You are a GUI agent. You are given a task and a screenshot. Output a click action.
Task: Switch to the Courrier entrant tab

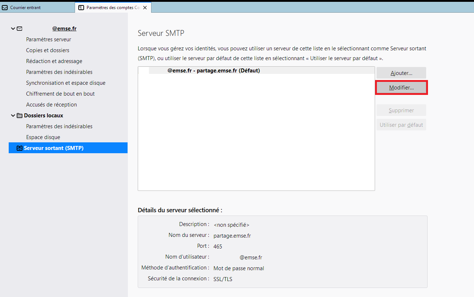point(25,8)
